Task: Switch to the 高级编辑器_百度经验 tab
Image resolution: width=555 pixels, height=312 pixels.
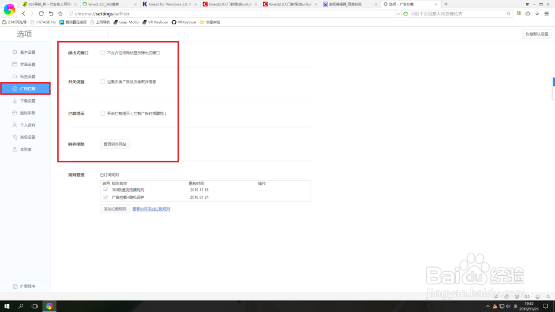Action: (350, 4)
